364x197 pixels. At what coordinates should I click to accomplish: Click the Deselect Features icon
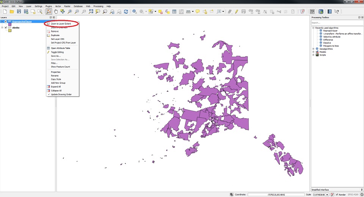click(x=160, y=11)
